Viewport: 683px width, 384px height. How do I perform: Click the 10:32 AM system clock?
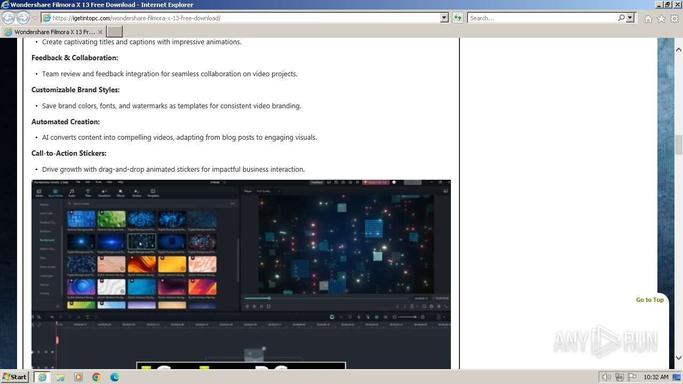pyautogui.click(x=656, y=377)
